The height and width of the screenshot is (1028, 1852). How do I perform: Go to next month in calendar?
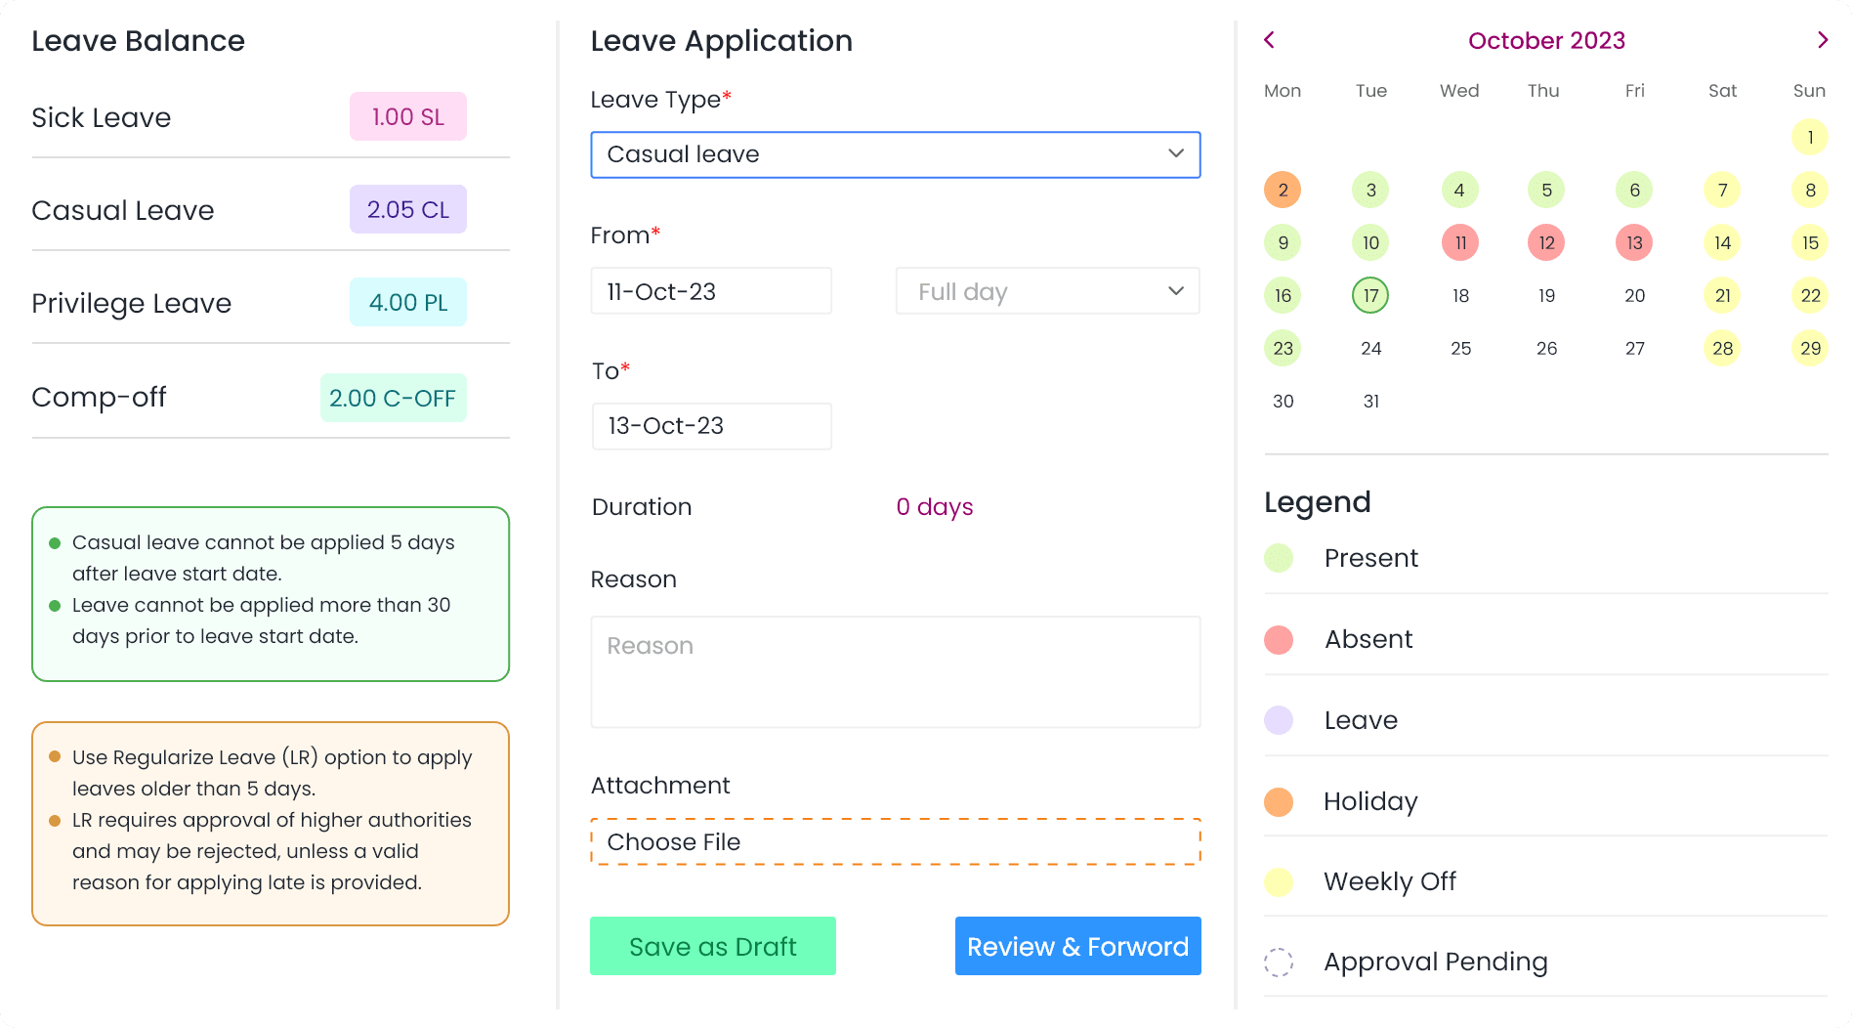click(x=1822, y=40)
